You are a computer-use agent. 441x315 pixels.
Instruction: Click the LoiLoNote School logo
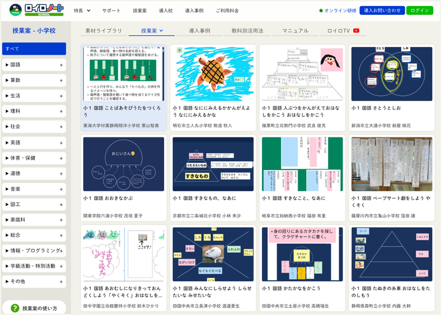click(36, 10)
